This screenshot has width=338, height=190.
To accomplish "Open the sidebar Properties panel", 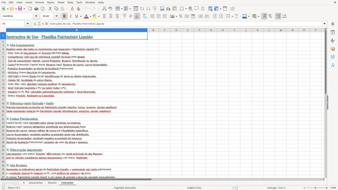I will (x=333, y=33).
